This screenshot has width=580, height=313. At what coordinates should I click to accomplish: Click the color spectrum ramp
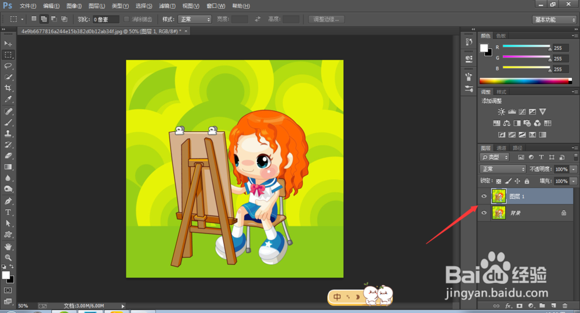(525, 81)
